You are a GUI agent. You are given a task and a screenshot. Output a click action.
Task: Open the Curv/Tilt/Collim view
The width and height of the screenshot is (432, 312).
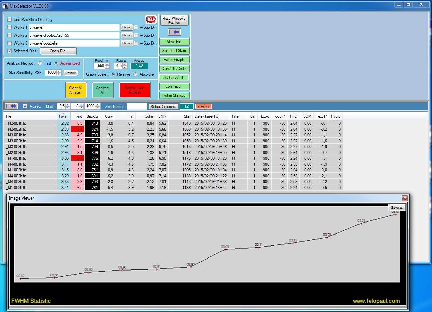[x=174, y=69]
